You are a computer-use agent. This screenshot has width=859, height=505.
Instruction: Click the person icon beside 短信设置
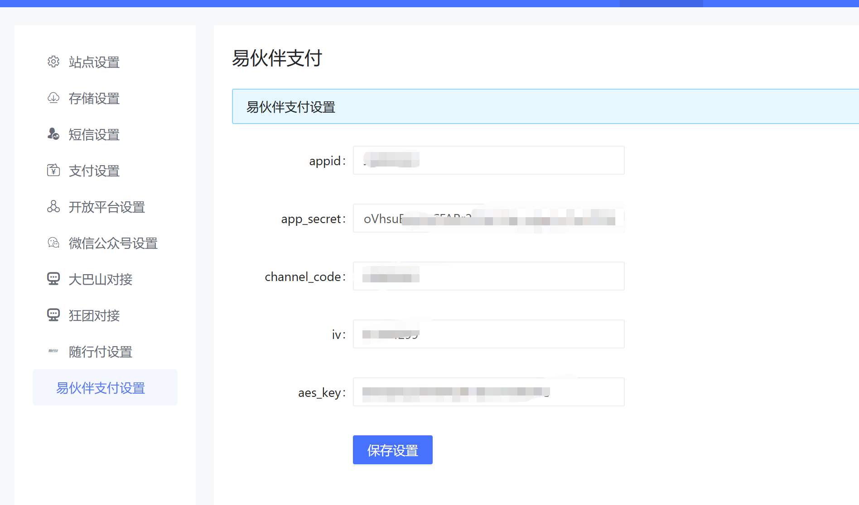pos(53,134)
